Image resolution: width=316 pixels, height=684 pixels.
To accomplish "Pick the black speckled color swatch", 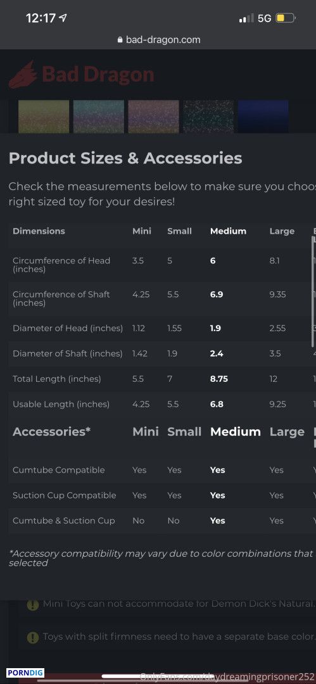I will (208, 117).
